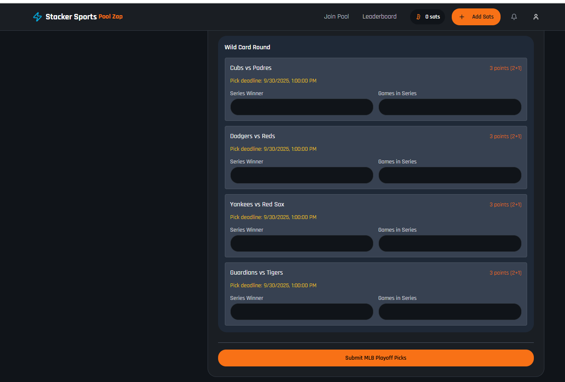Click the Guardians vs Tigers matchup title

tap(256, 272)
